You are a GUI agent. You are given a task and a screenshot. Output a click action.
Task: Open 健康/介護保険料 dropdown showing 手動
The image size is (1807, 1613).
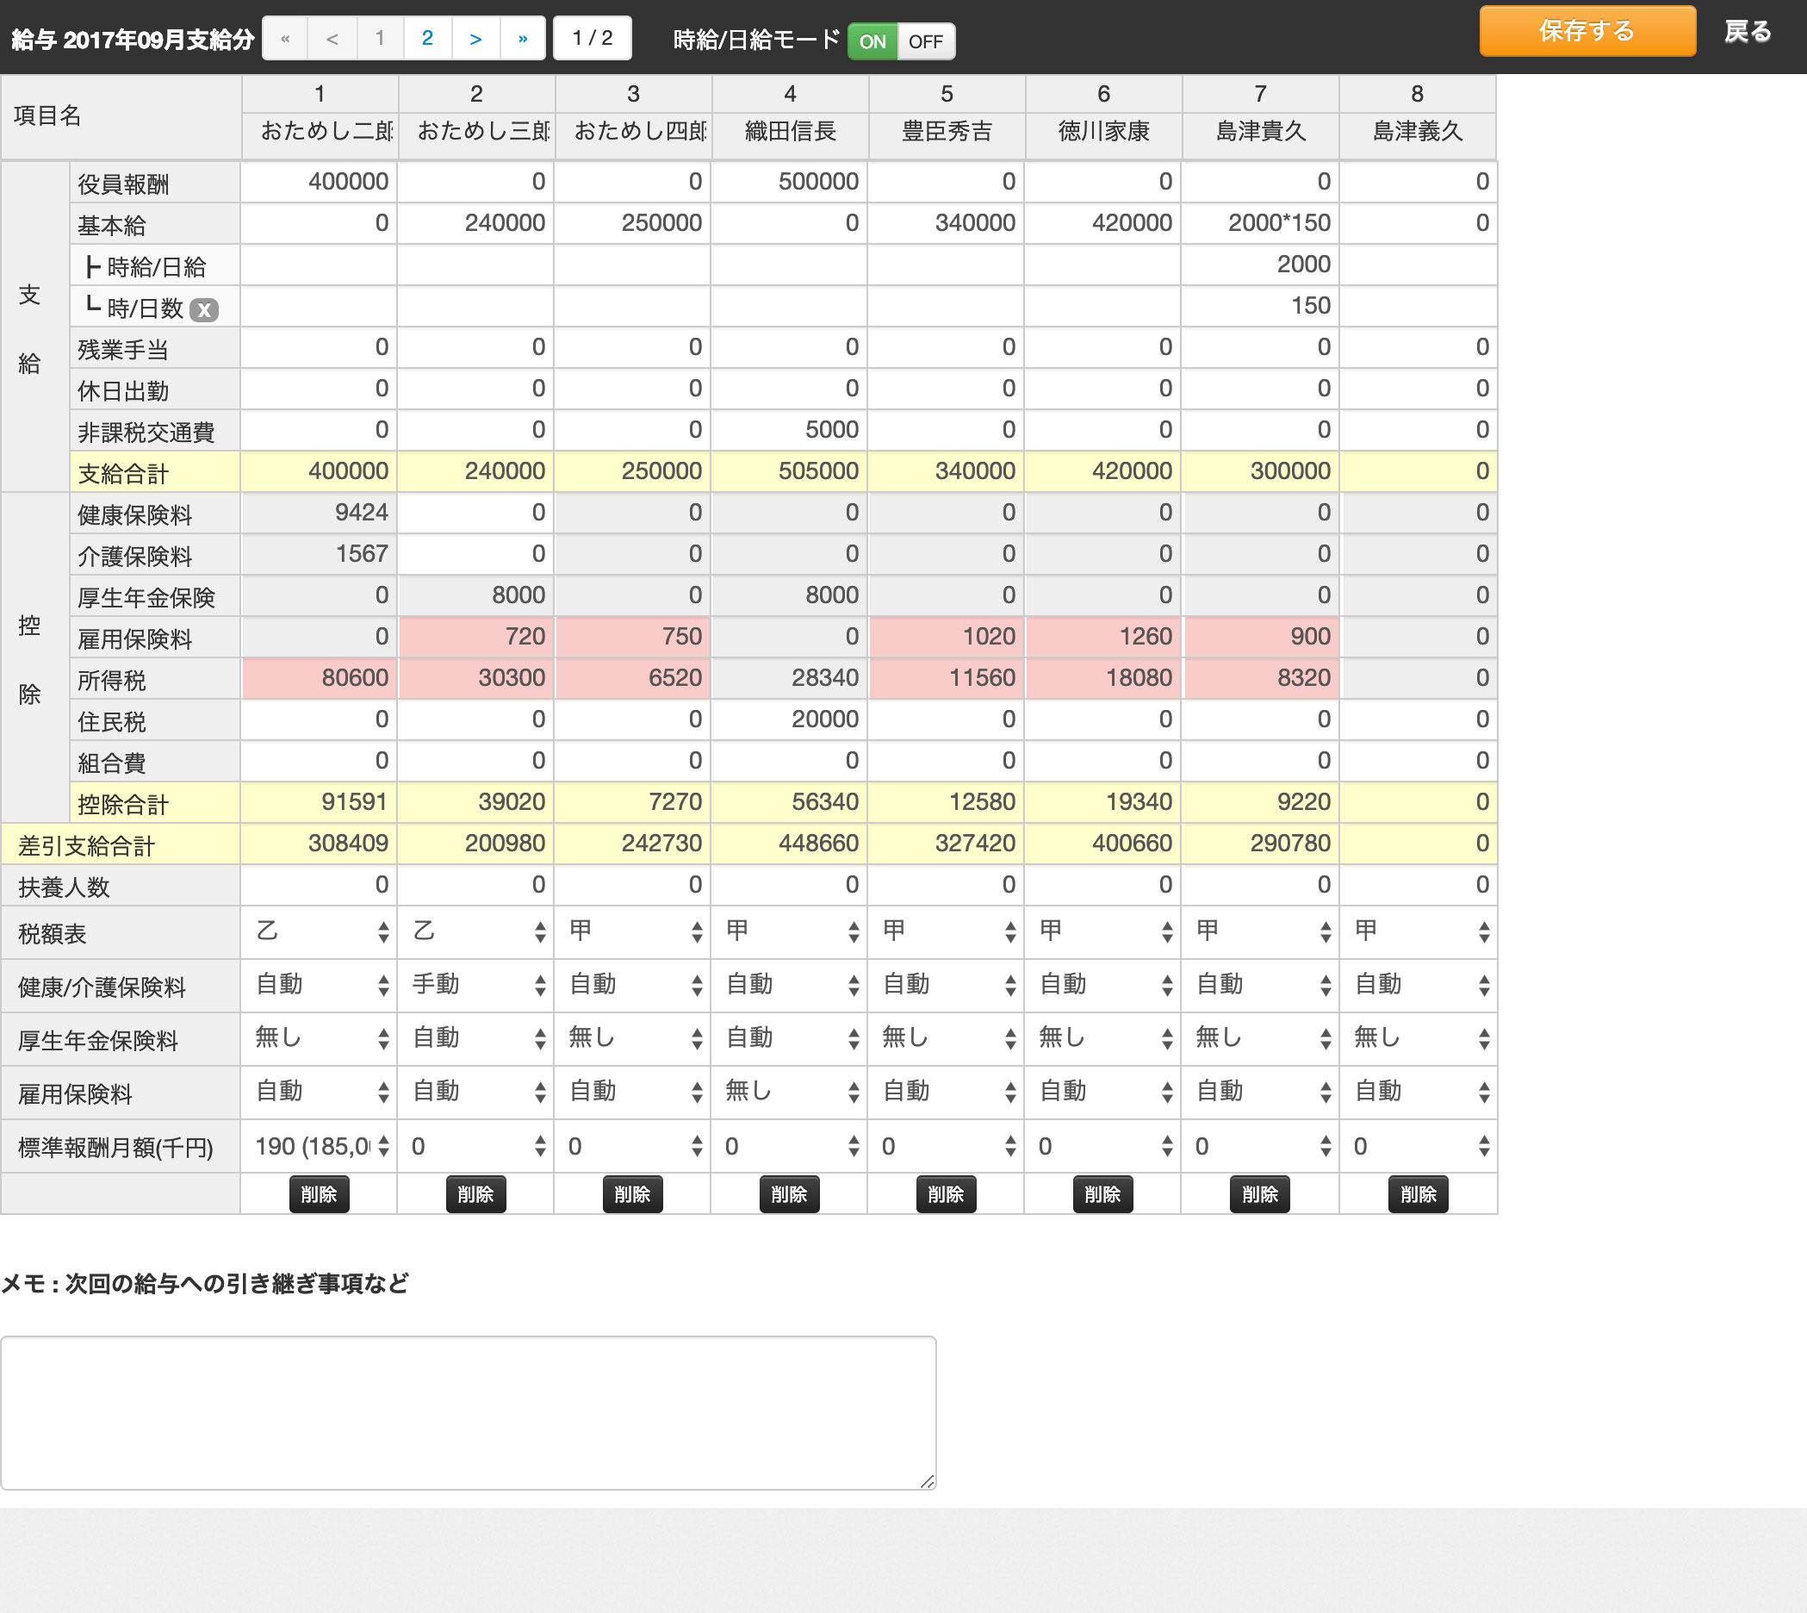(x=477, y=985)
